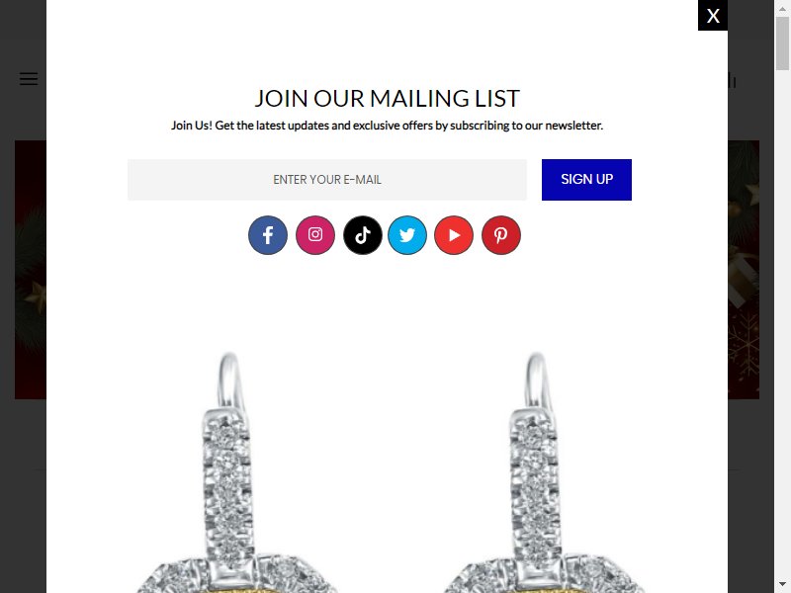The height and width of the screenshot is (593, 791).
Task: Open the hamburger navigation menu
Action: click(x=29, y=79)
